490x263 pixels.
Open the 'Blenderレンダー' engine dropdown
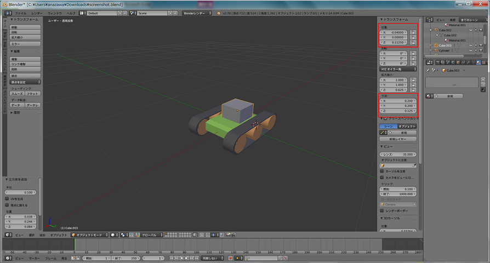(198, 13)
